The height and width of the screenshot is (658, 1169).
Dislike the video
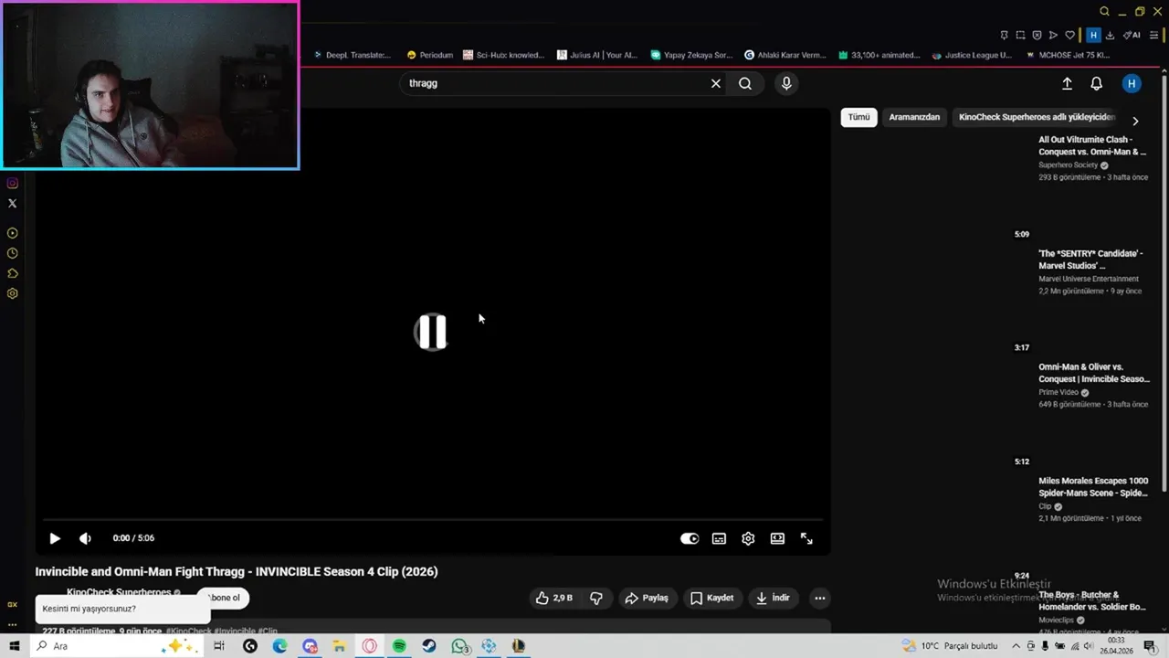596,598
